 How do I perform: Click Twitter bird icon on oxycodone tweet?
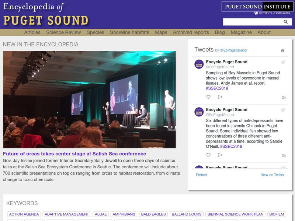[x=283, y=62]
